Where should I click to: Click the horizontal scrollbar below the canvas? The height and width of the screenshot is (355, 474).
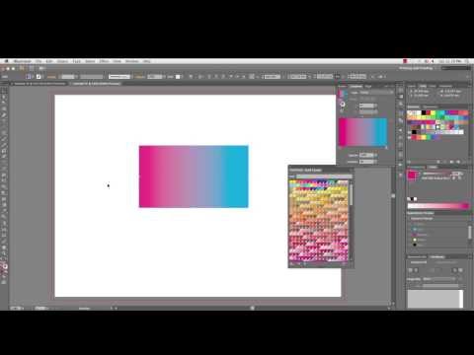point(252,309)
